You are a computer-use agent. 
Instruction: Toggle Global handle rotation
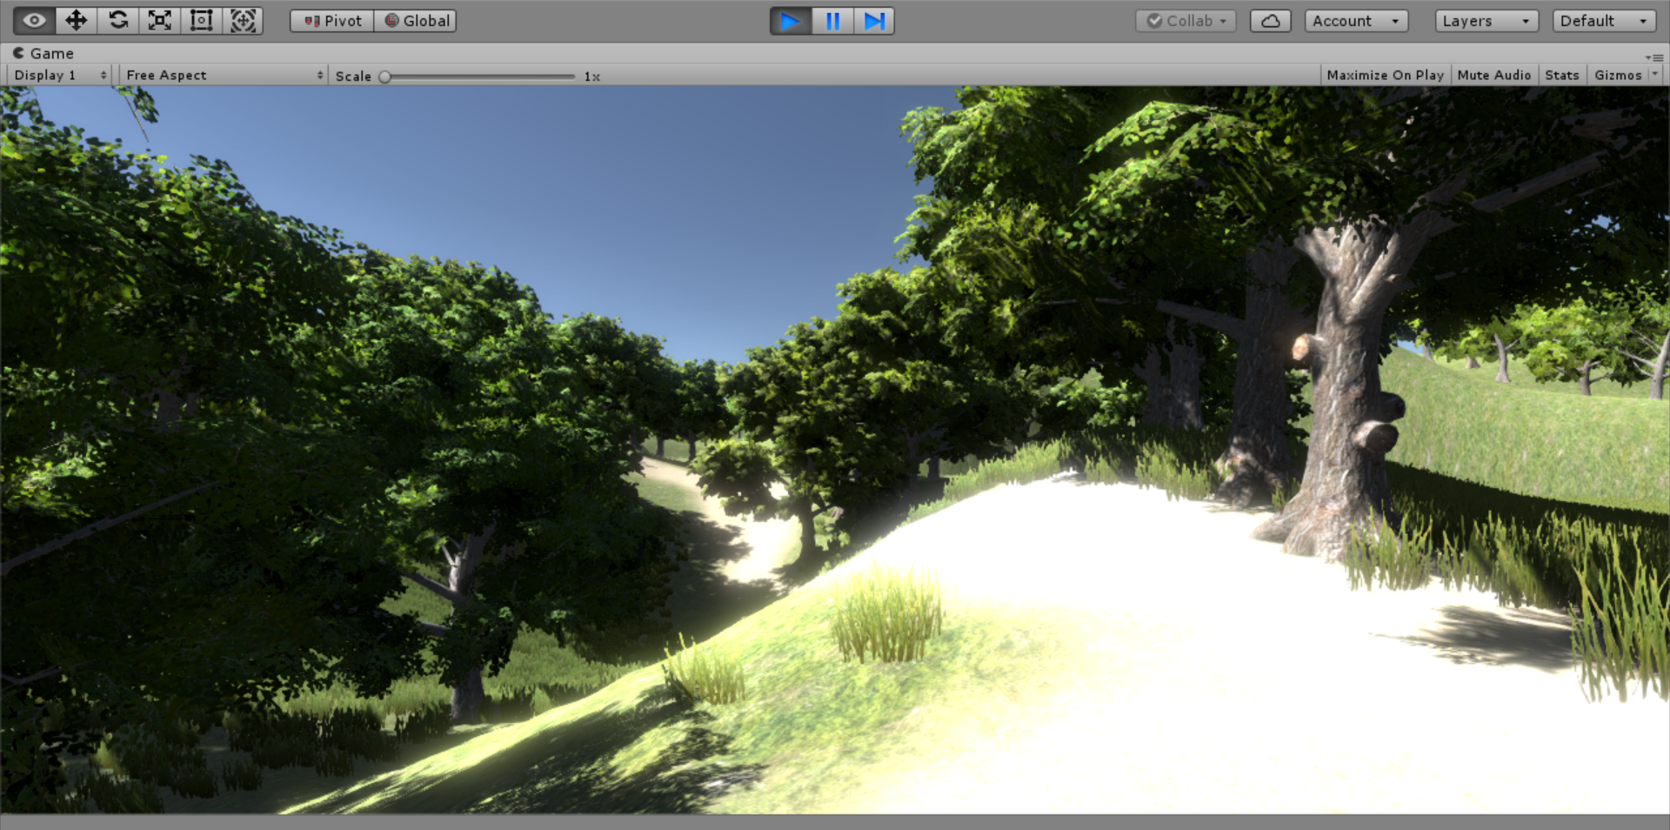(416, 21)
